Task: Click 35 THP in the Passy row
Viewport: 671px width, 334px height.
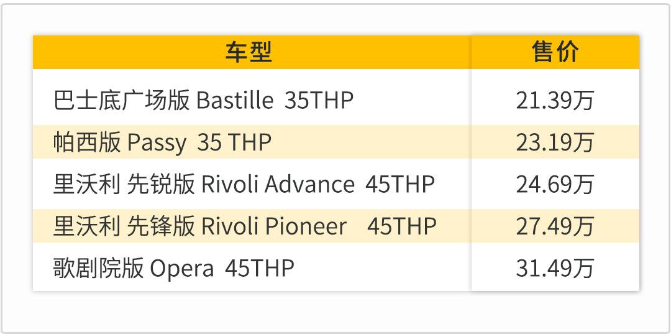Action: 234,142
